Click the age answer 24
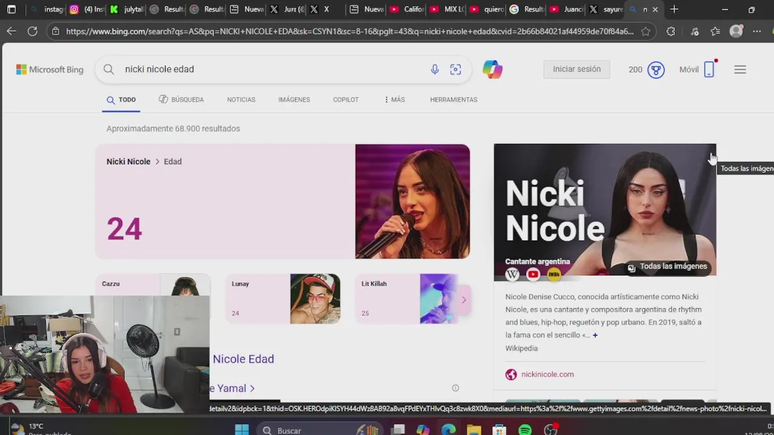The width and height of the screenshot is (774, 435). click(x=124, y=229)
